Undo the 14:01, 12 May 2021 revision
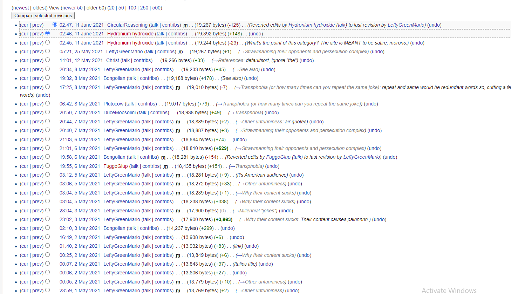This screenshot has width=511, height=294. 307,60
